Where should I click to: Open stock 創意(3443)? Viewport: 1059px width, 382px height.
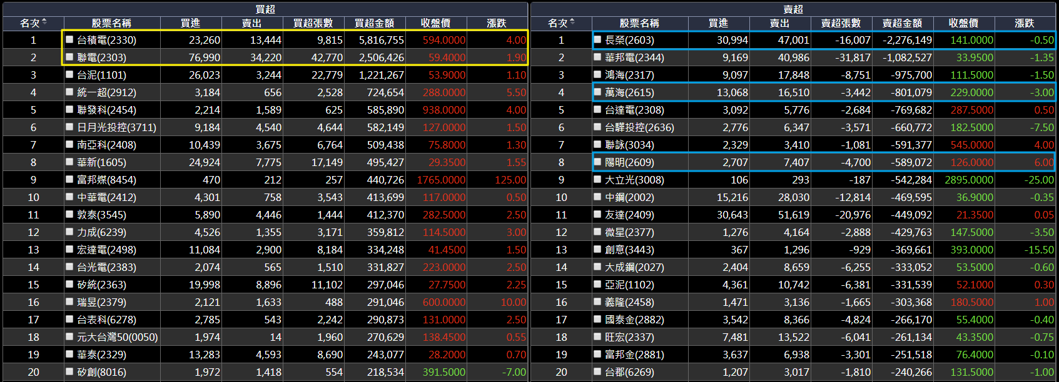pyautogui.click(x=629, y=250)
